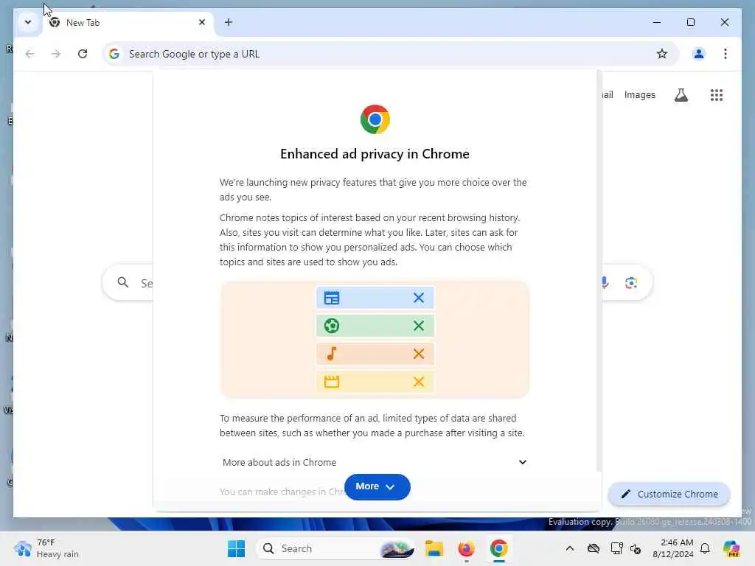
Task: Click the address bar search field
Action: click(x=390, y=54)
